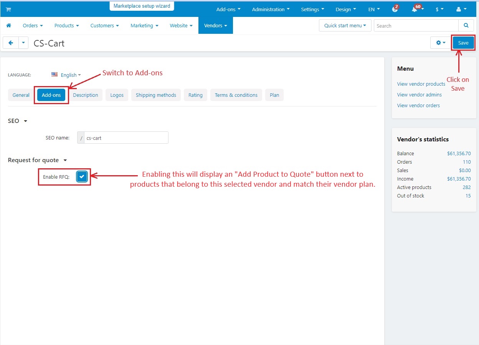479x345 pixels.
Task: Click the gift icon with badge 2
Action: (395, 9)
